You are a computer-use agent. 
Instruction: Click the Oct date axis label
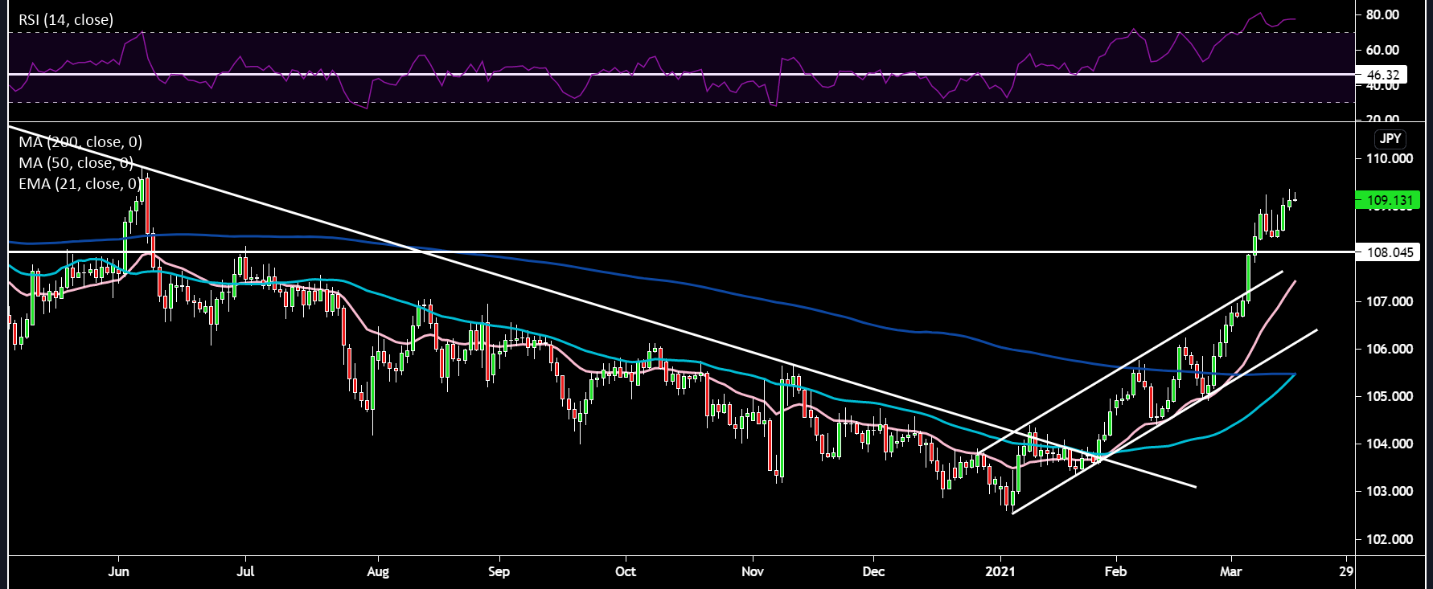click(625, 571)
